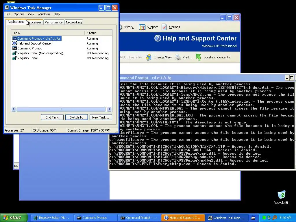Open the File menu in Task Manager
The width and height of the screenshot is (296, 222).
(x=8, y=14)
